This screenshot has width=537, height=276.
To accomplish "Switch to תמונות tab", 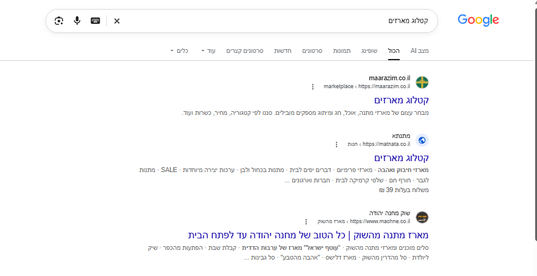I will point(342,50).
